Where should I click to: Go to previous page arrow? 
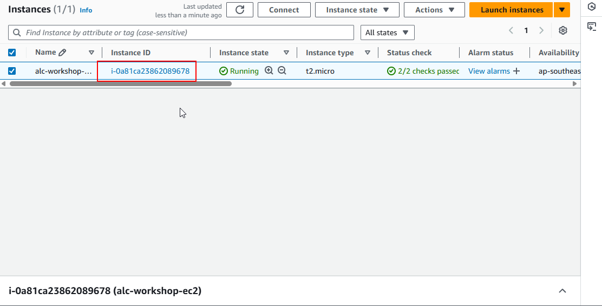coord(511,31)
